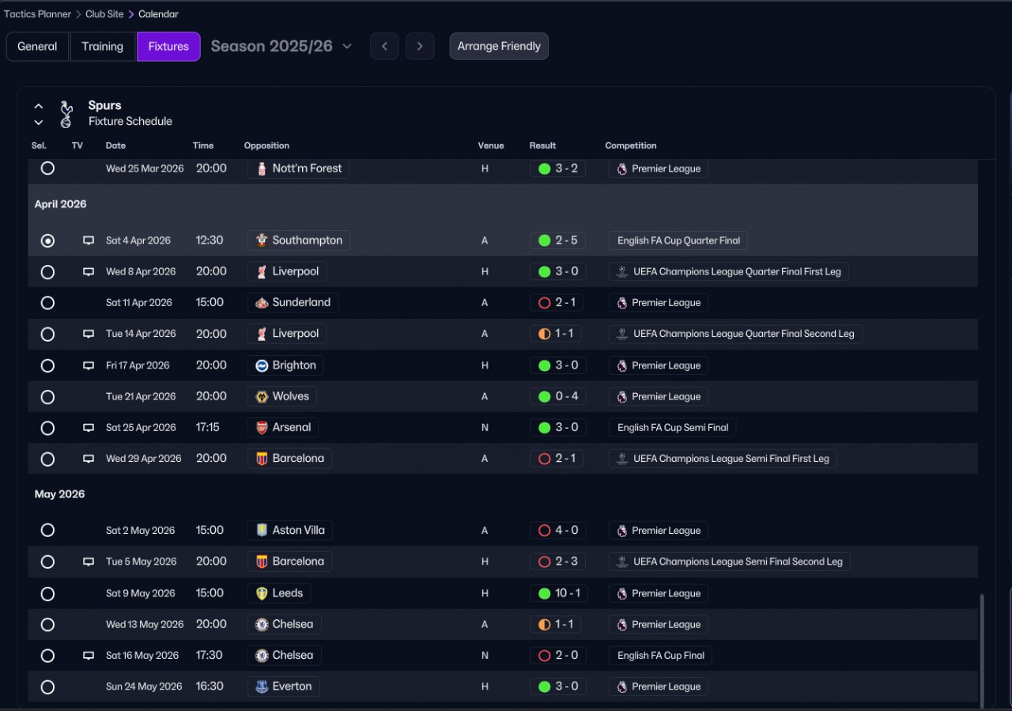
Task: Click the Southampton club badge icon
Action: (x=262, y=240)
